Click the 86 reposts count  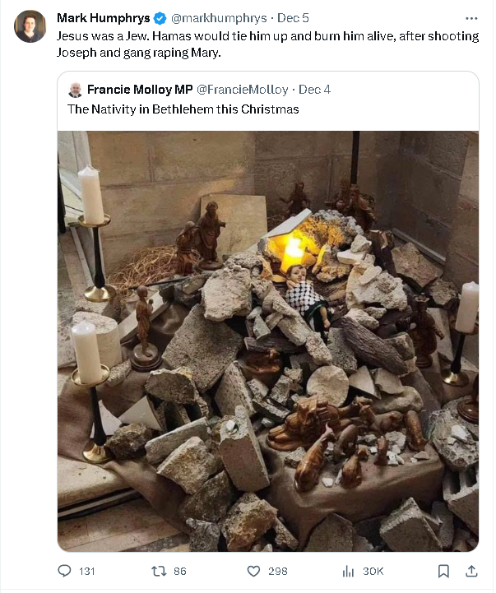click(x=180, y=572)
